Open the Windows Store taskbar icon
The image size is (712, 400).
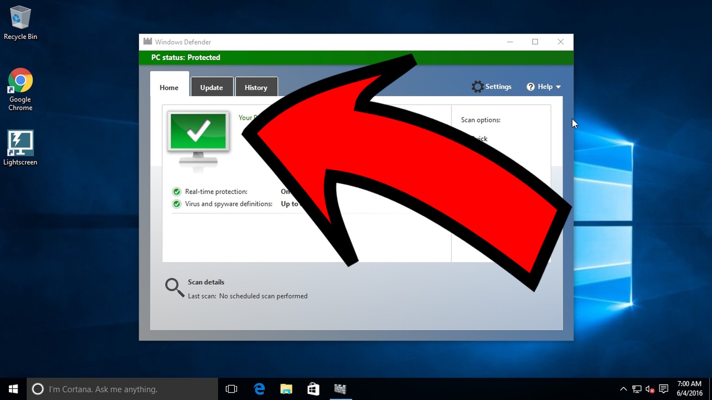[x=313, y=389]
